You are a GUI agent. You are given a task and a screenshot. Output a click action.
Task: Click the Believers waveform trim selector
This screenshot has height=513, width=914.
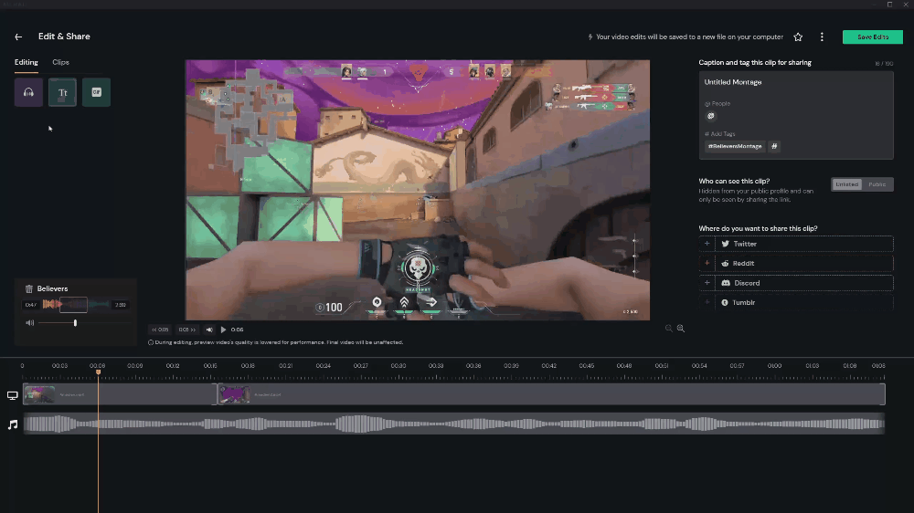point(73,305)
